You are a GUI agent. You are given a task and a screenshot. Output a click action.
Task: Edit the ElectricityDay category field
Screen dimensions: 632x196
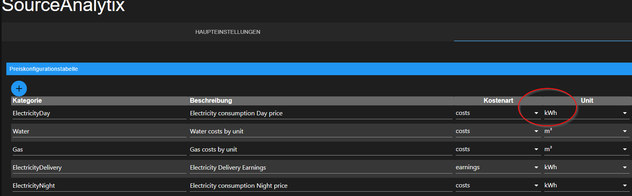click(99, 113)
